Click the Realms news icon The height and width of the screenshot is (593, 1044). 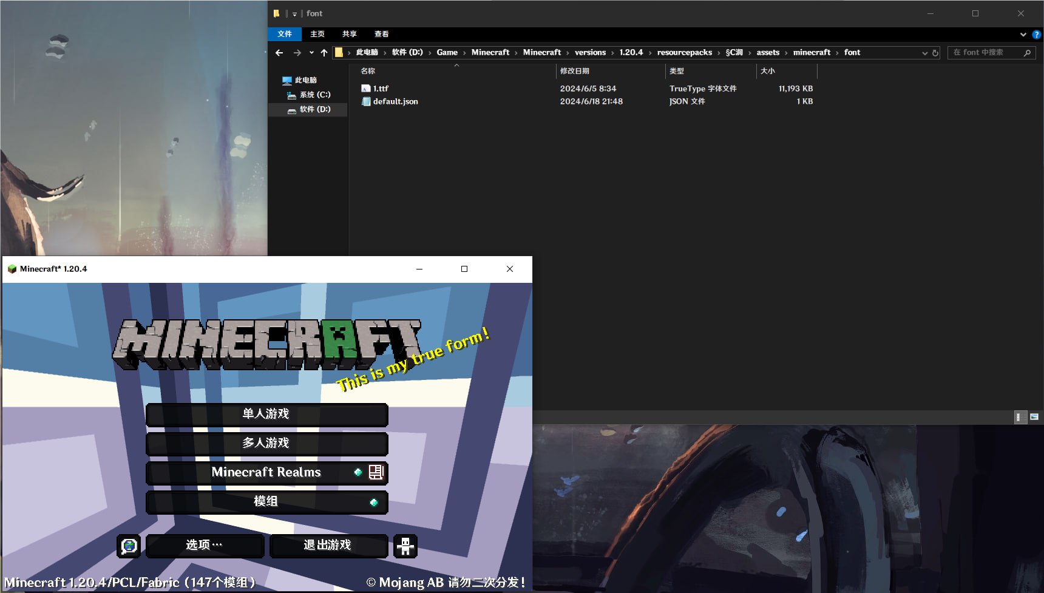point(376,472)
